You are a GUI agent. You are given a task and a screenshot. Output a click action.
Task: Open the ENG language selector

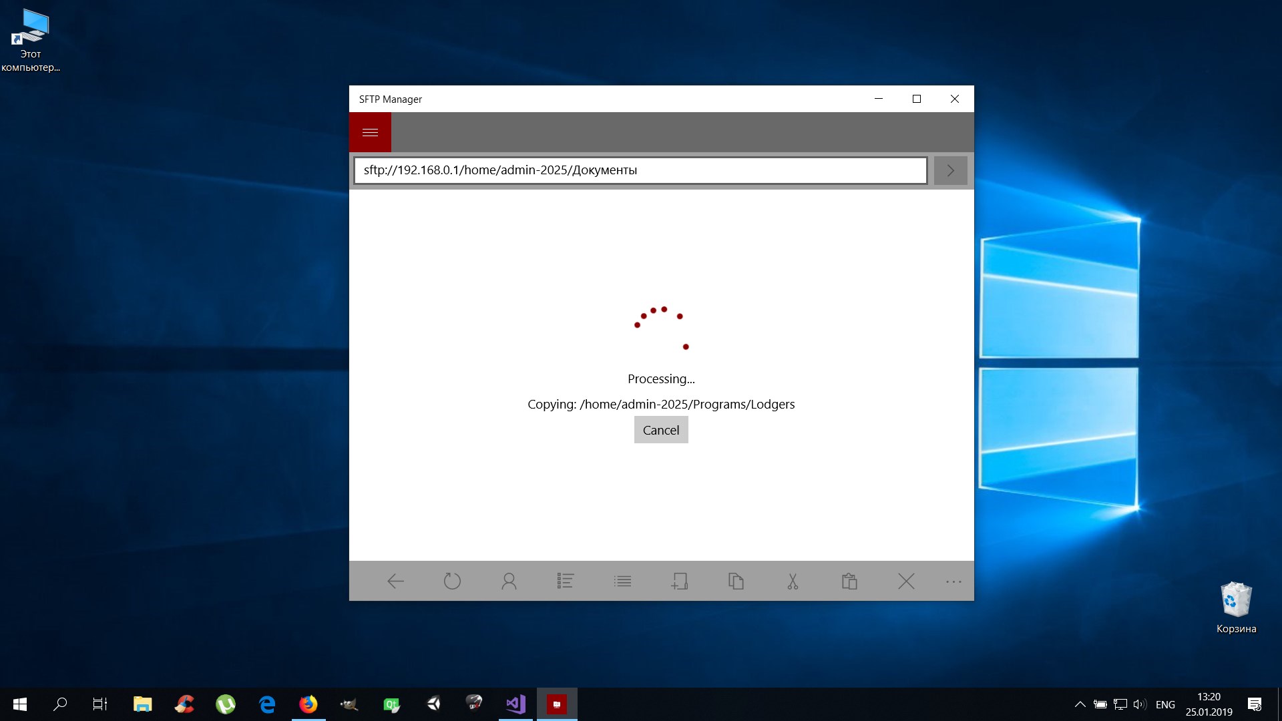click(1165, 704)
